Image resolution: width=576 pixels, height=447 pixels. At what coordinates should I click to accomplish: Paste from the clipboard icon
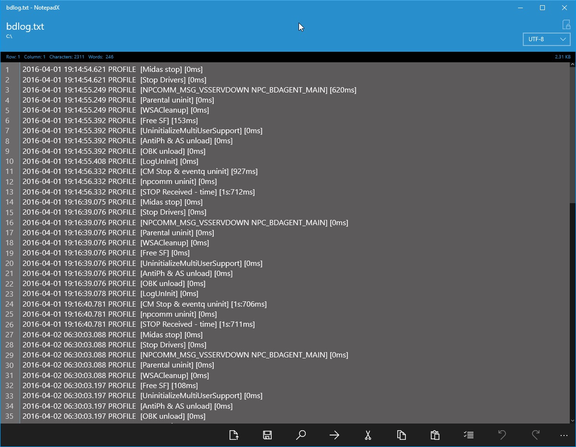[x=435, y=435]
